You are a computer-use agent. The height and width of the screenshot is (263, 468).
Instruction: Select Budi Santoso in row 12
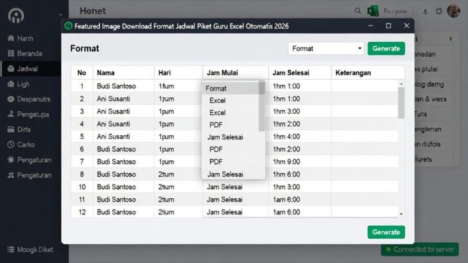tap(116, 212)
